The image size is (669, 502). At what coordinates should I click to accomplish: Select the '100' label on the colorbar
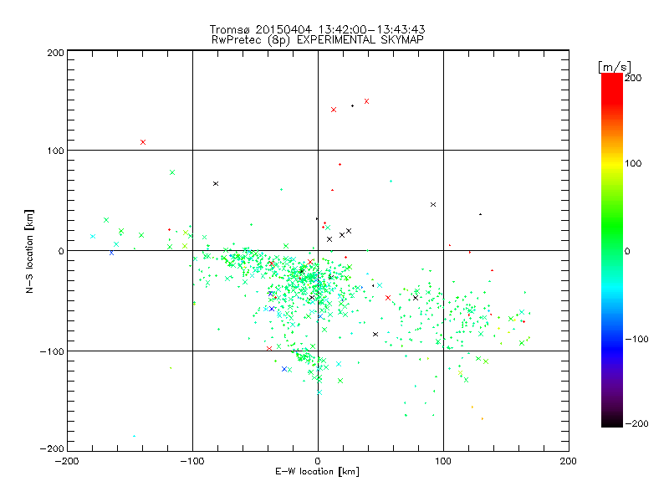[x=633, y=163]
